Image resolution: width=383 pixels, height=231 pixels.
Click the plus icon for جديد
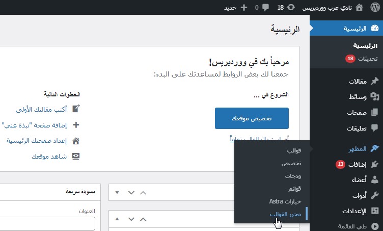[x=243, y=8]
